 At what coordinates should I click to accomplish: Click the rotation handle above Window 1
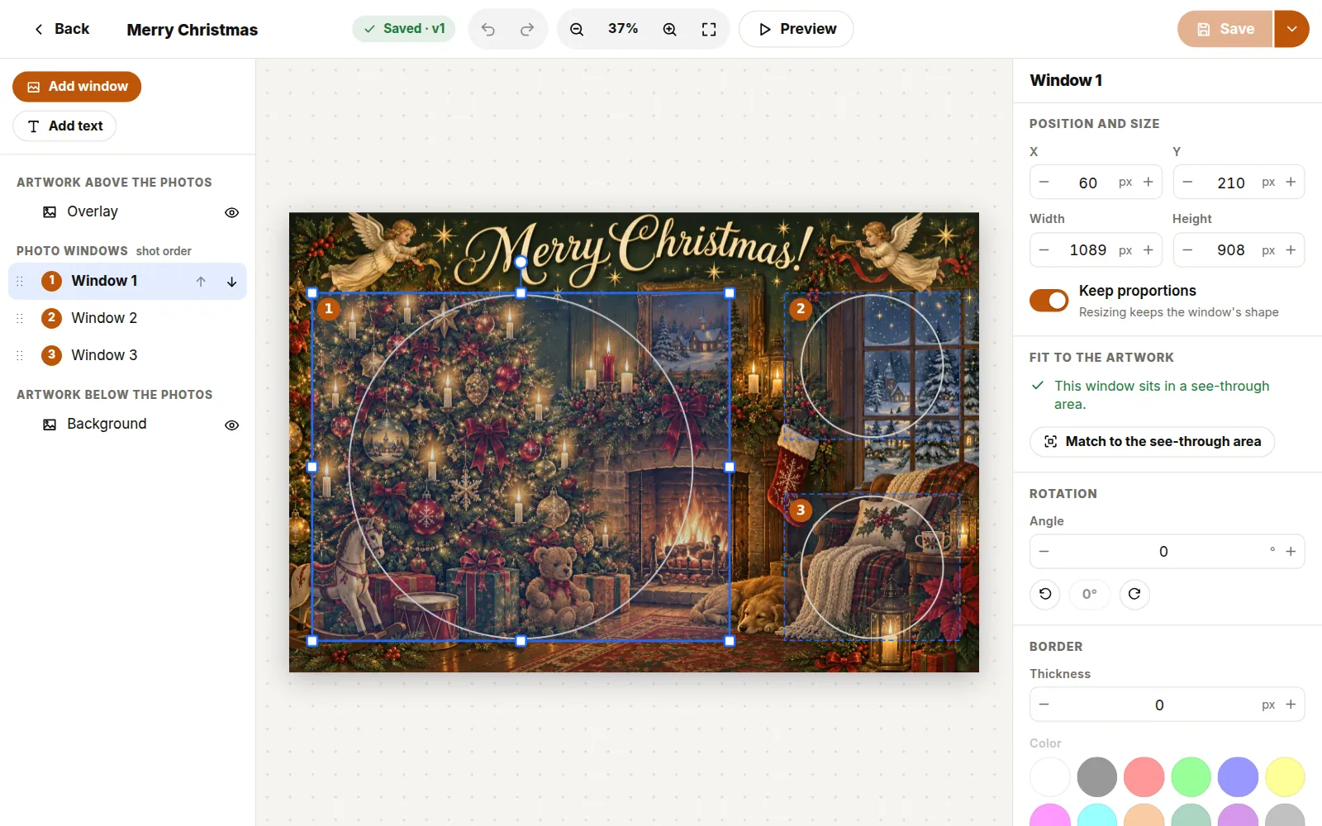click(521, 262)
